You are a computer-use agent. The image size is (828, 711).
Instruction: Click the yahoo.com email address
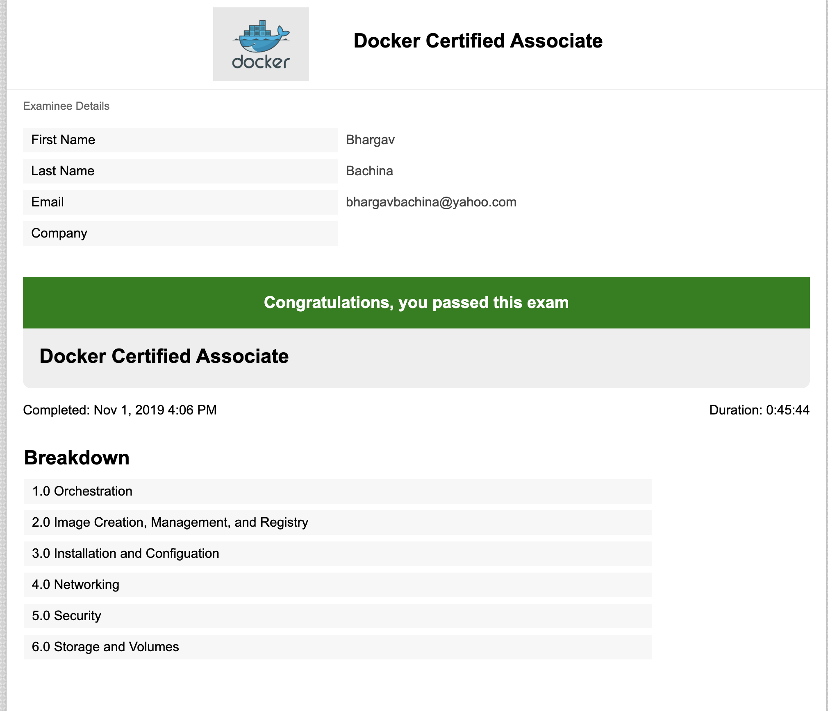tap(431, 202)
